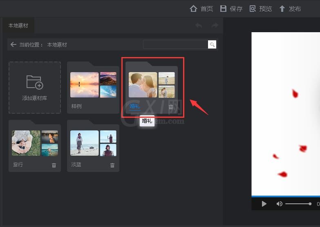Viewport: 320px width, 227px height.
Task: Select the 本地素材 tab
Action: click(x=18, y=25)
